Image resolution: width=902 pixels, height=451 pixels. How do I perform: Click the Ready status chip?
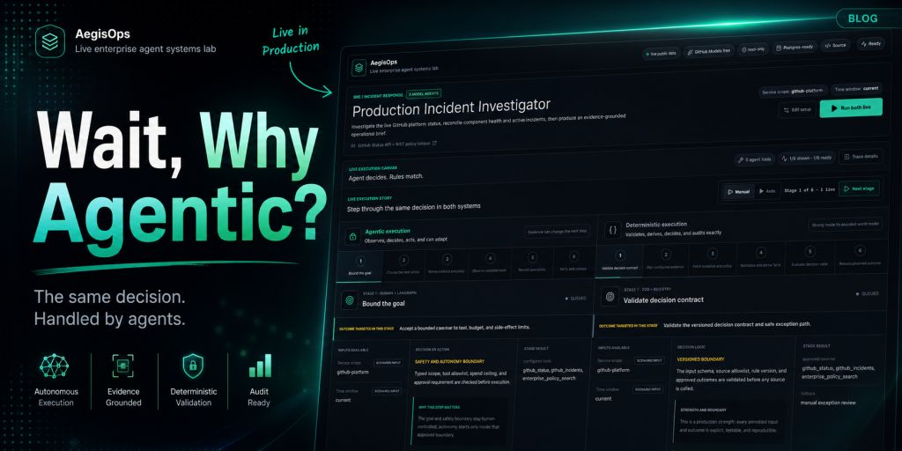[870, 43]
